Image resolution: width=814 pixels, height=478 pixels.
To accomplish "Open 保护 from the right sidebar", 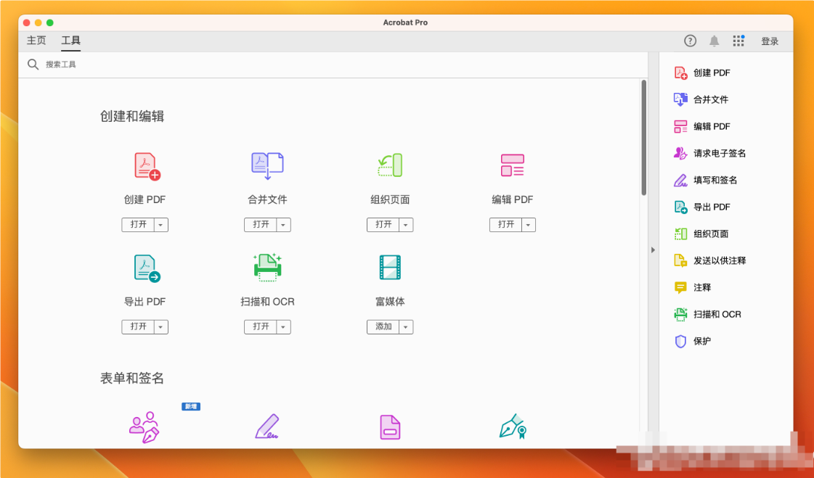I will (x=692, y=341).
